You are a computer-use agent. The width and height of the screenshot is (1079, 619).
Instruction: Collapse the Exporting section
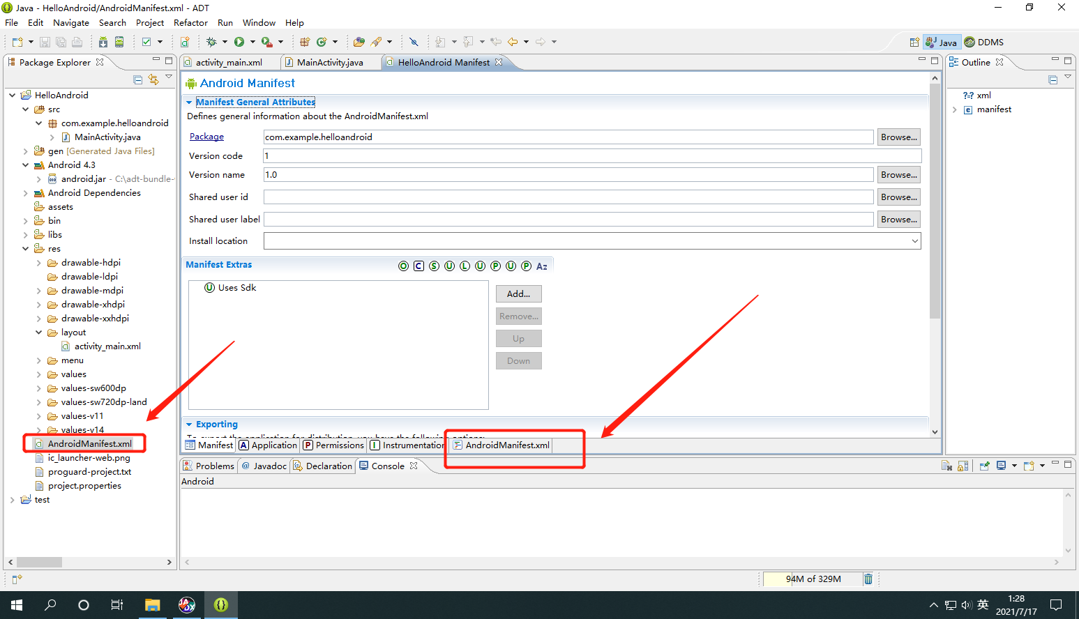pyautogui.click(x=189, y=425)
